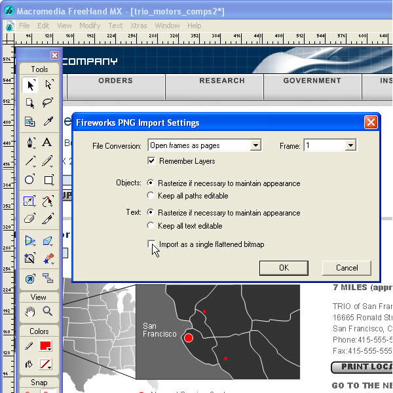Screen dimensions: 393x393
Task: Open the Help menu
Action: [x=195, y=26]
